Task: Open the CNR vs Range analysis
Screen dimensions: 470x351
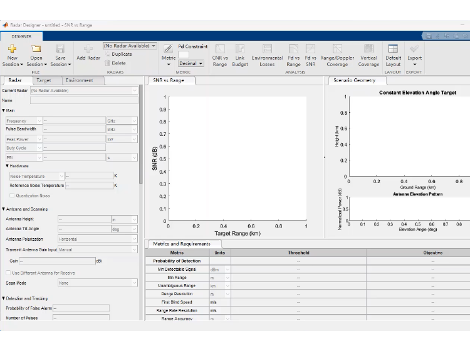Action: coord(220,55)
